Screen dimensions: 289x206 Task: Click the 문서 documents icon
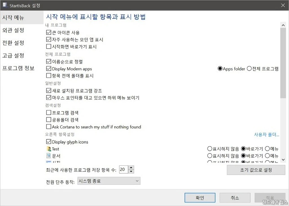49,156
